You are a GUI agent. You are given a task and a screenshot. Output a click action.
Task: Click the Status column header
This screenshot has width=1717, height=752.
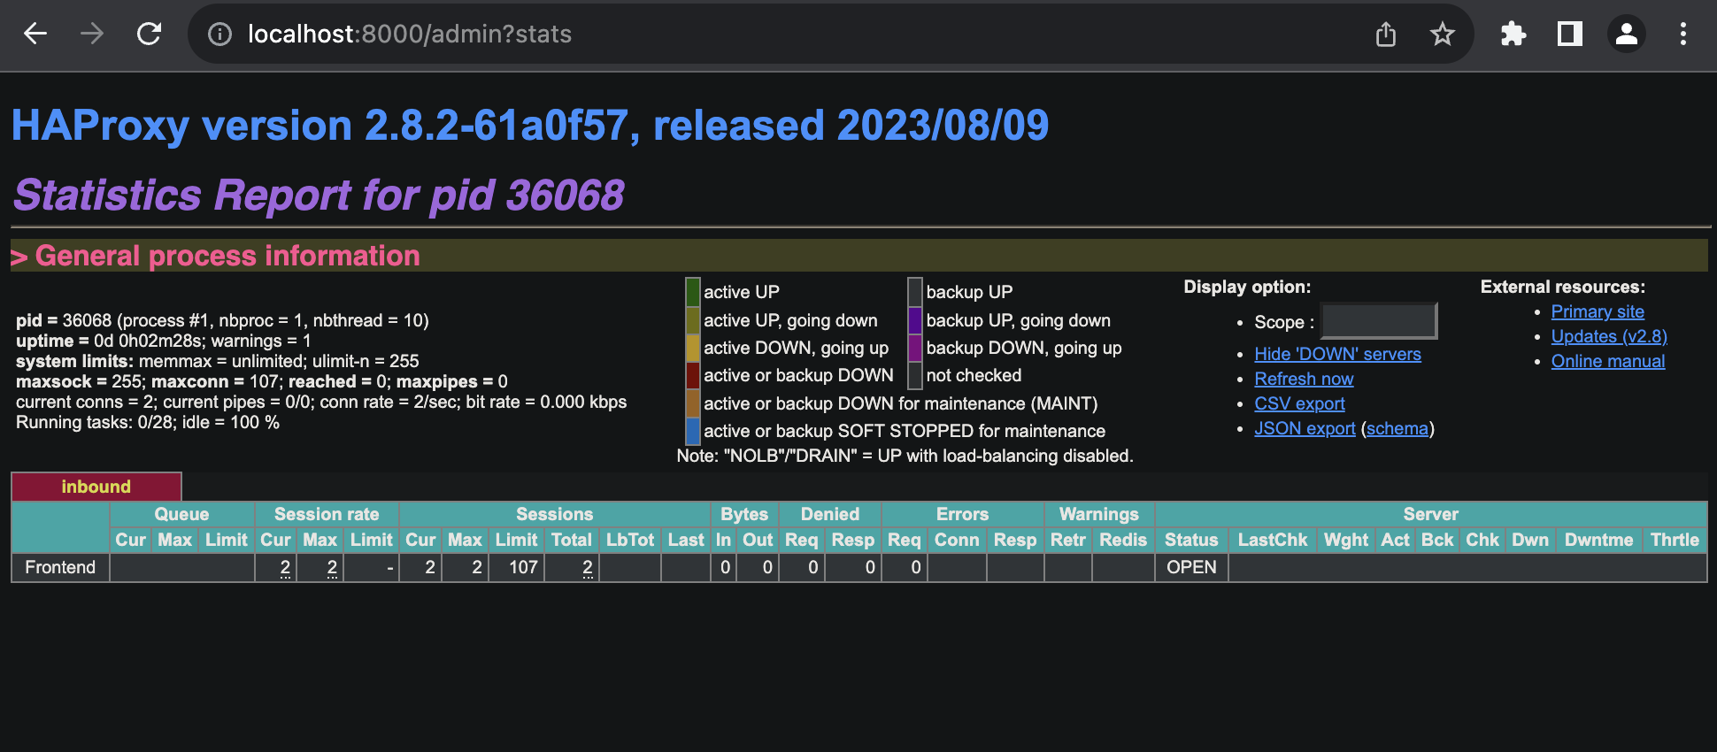[x=1191, y=540]
